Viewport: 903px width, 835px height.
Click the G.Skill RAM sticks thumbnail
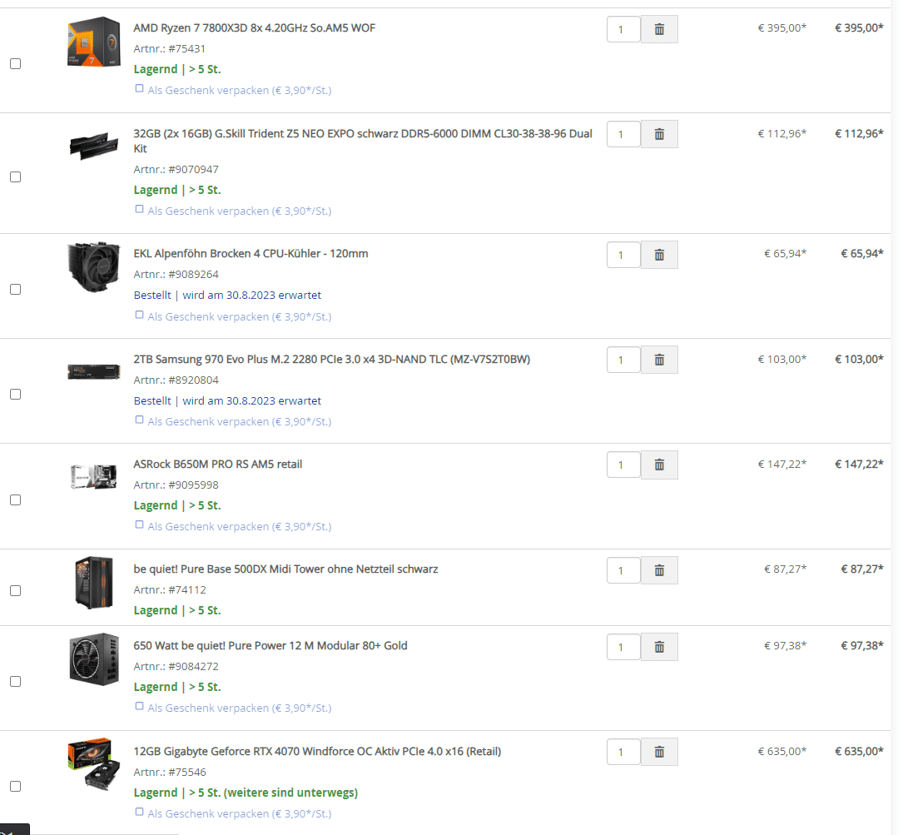point(94,145)
